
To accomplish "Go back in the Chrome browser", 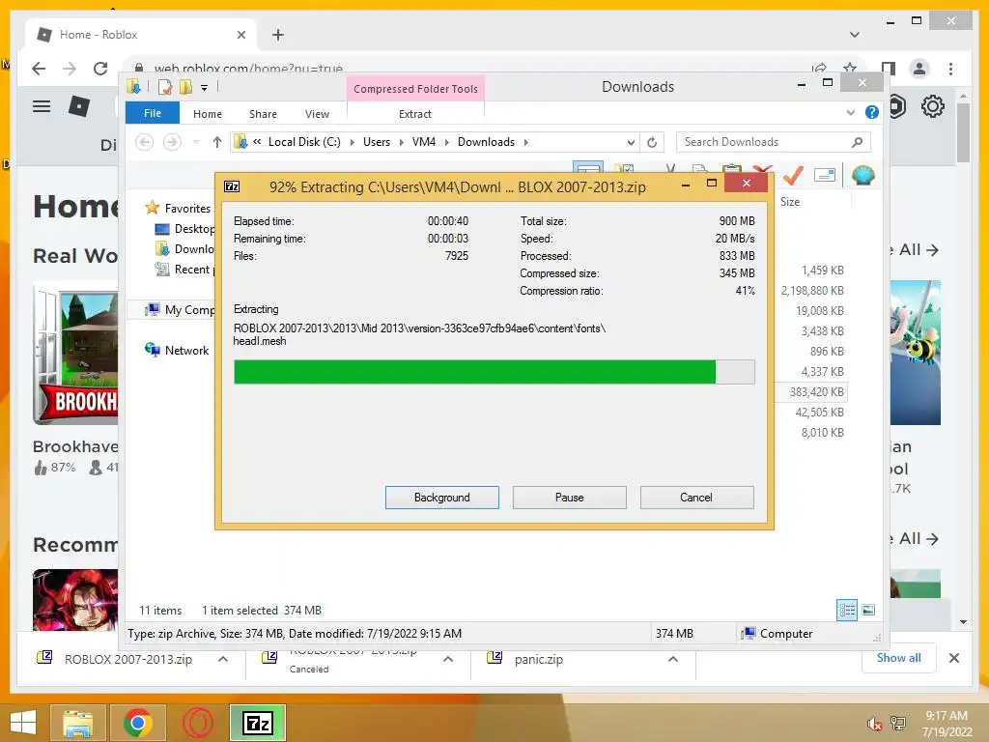I will (39, 69).
